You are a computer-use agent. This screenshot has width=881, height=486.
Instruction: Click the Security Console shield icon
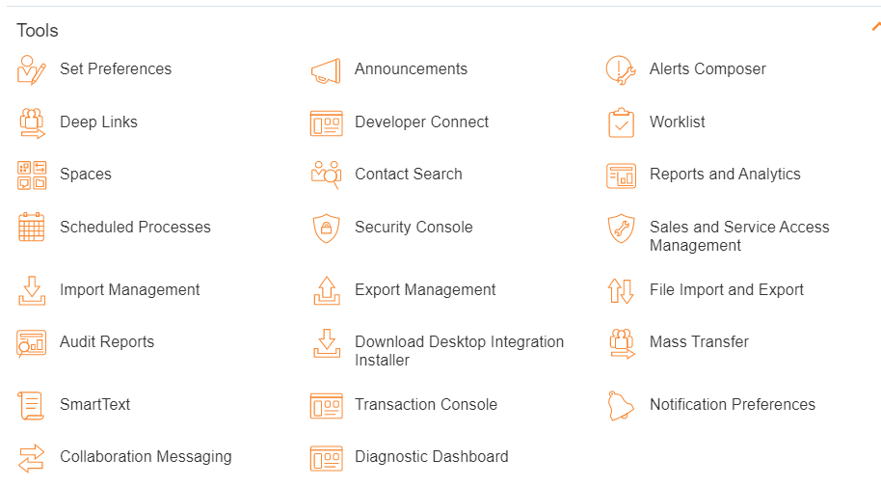(327, 229)
